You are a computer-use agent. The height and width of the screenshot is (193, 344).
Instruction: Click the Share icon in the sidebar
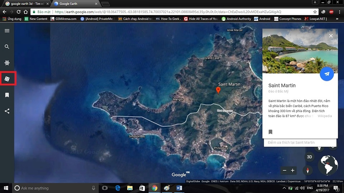[x=7, y=111]
